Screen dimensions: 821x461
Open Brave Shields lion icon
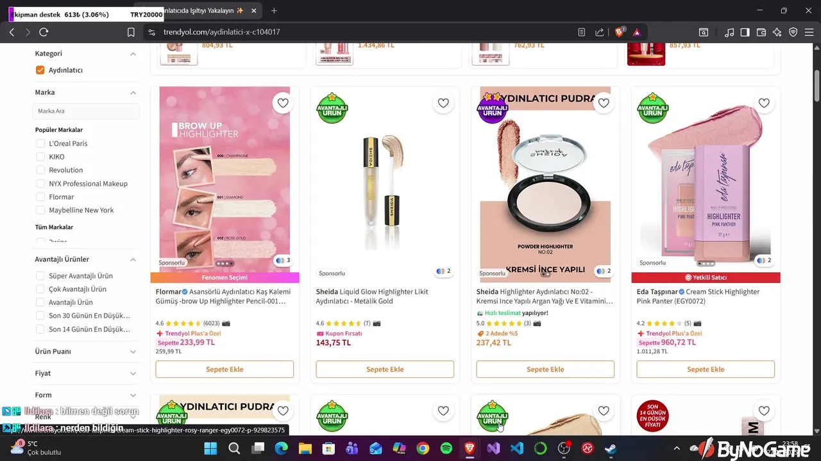point(620,32)
